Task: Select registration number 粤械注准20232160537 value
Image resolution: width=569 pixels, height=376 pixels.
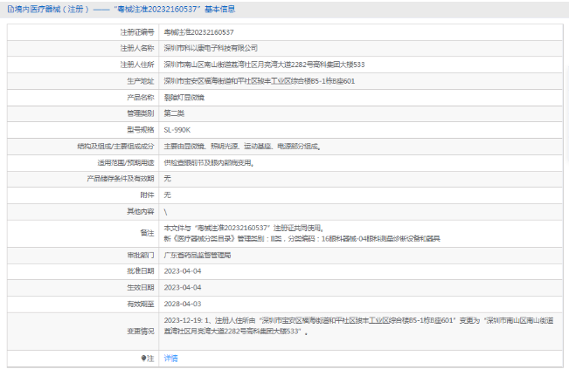Action: pyautogui.click(x=198, y=31)
